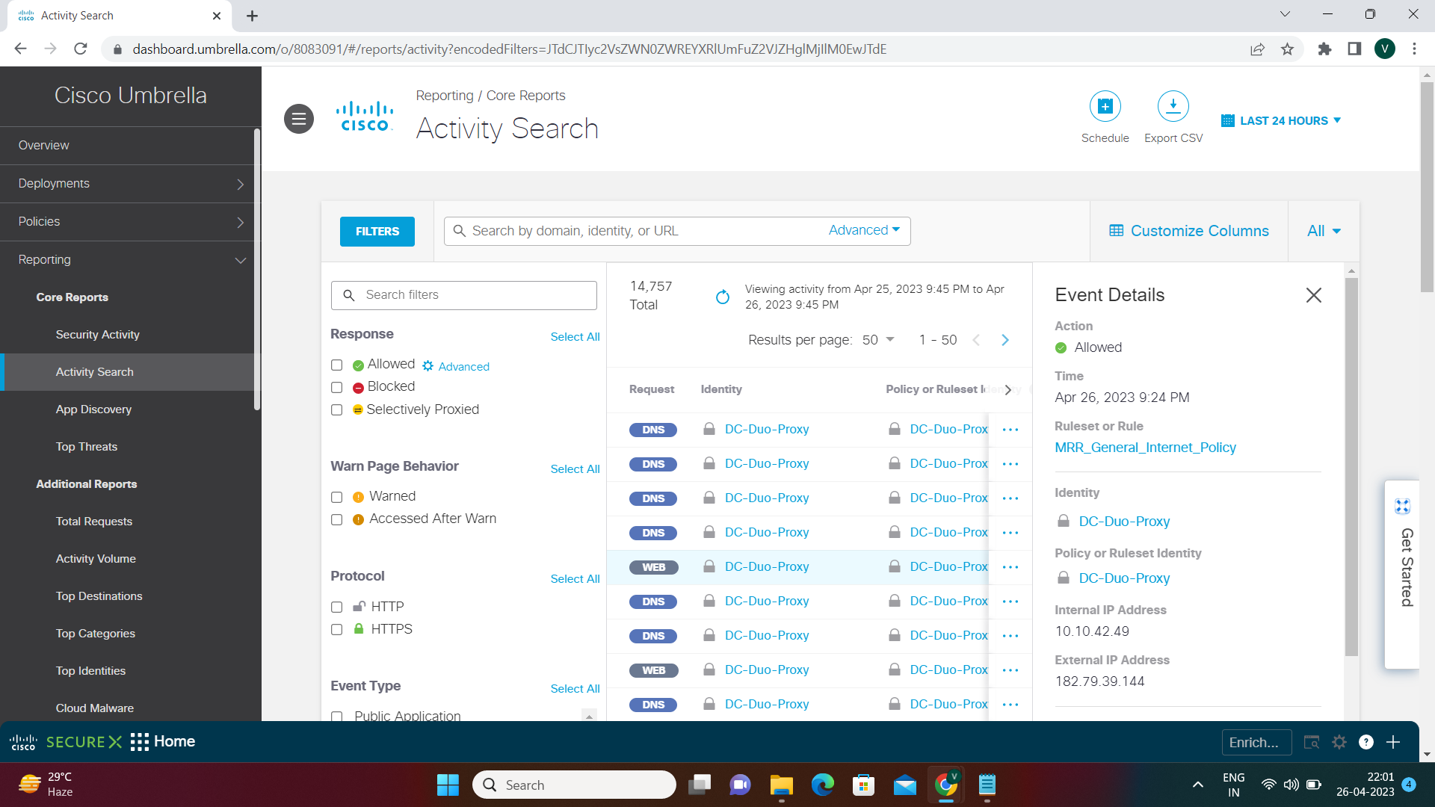The height and width of the screenshot is (807, 1435).
Task: Enable the Allowed response filter
Action: tap(336, 365)
